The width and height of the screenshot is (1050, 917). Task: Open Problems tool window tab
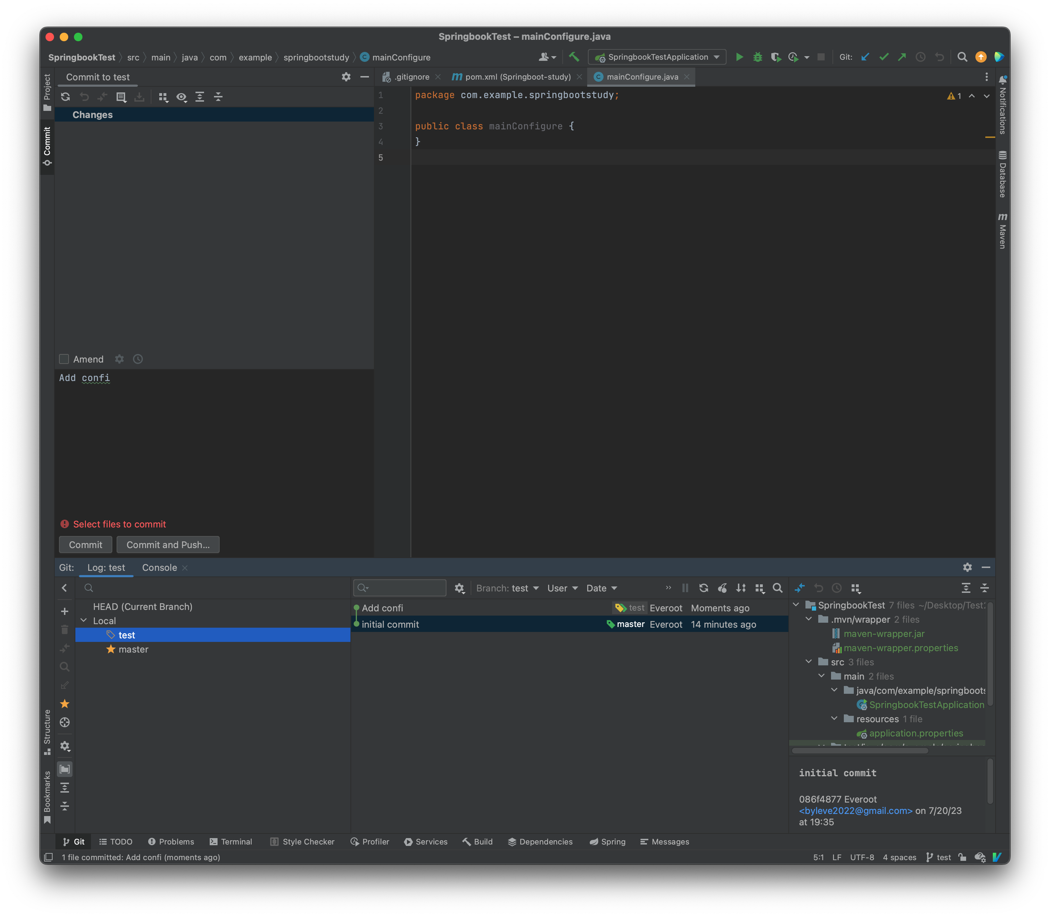point(171,842)
